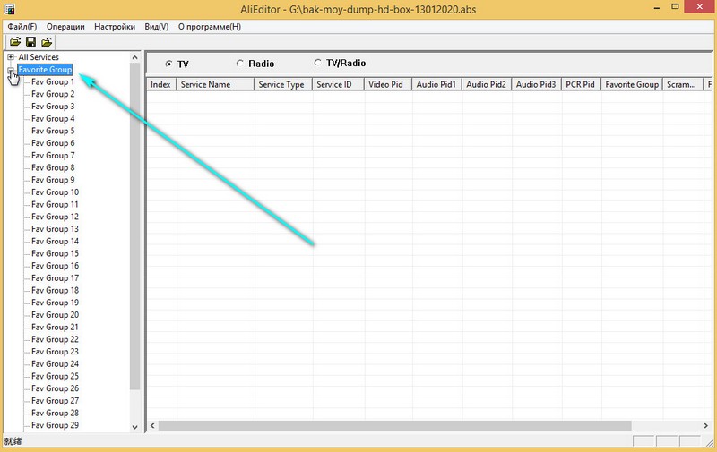
Task: Click the AliEditor app icon in title bar
Action: (10, 9)
